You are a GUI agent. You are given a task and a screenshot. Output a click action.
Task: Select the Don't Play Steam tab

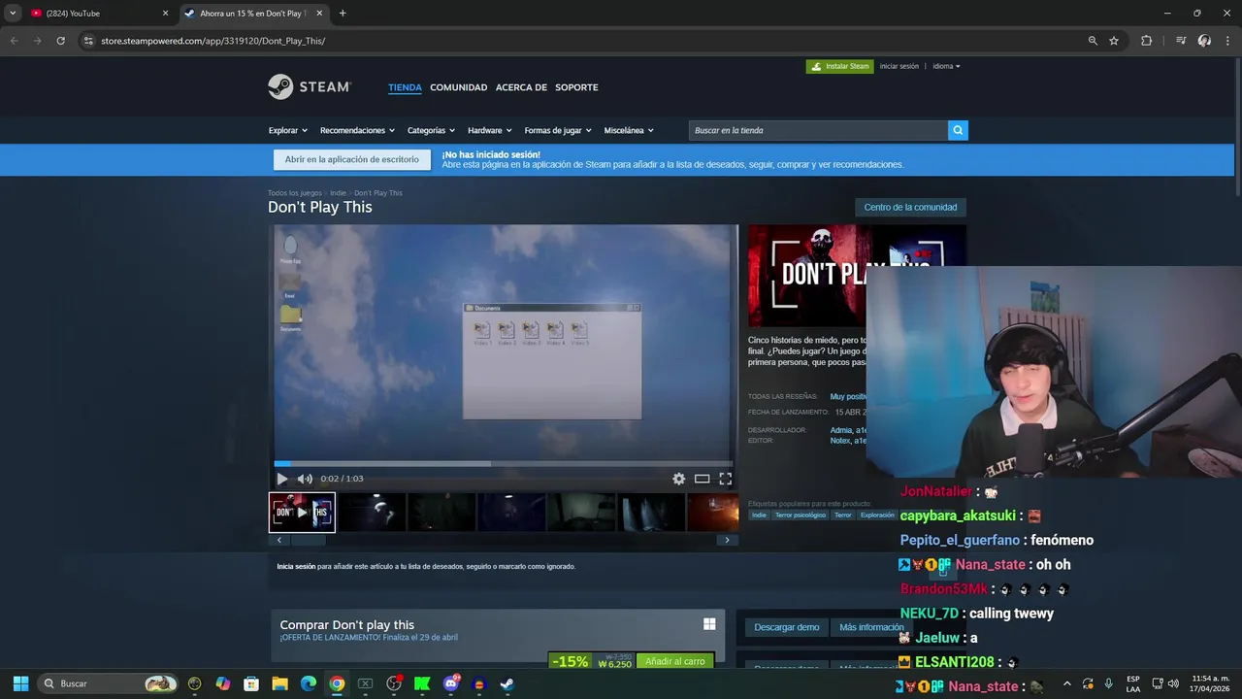(254, 14)
